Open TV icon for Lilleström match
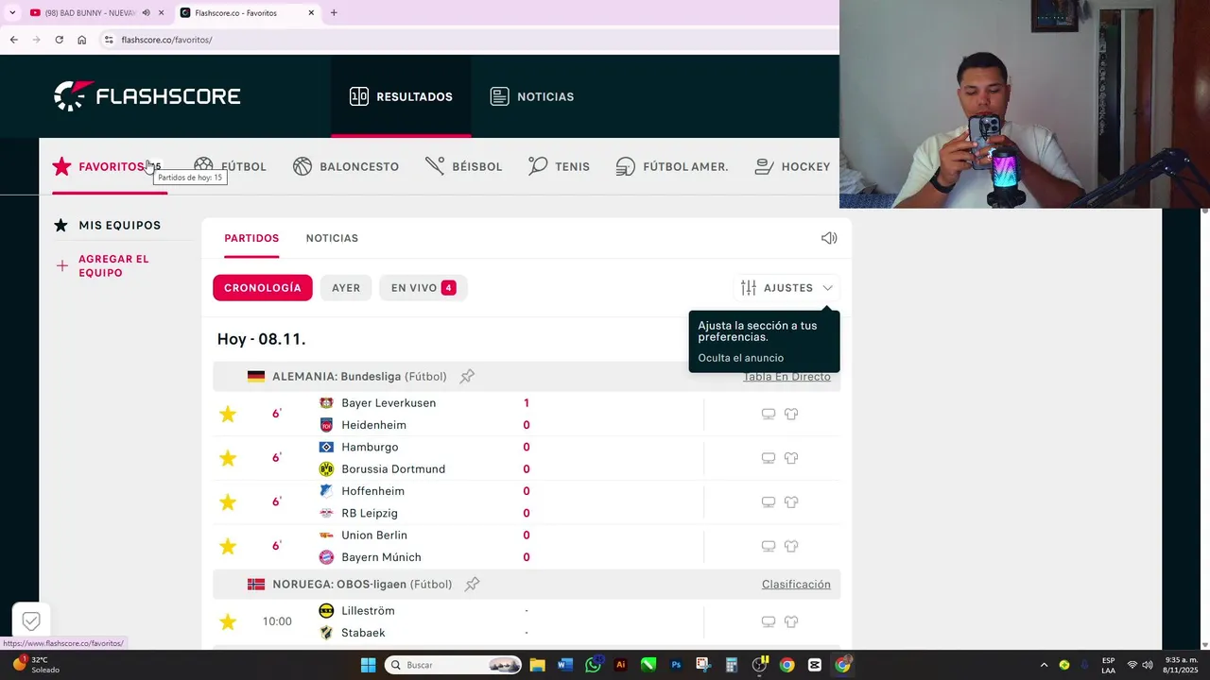This screenshot has height=680, width=1210. click(x=769, y=621)
